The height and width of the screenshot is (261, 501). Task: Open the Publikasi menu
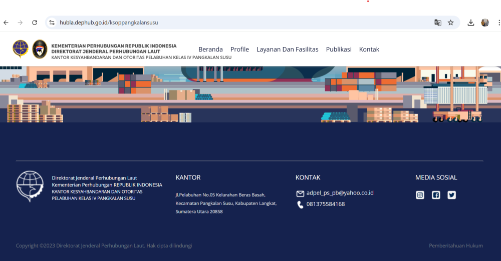coord(339,49)
